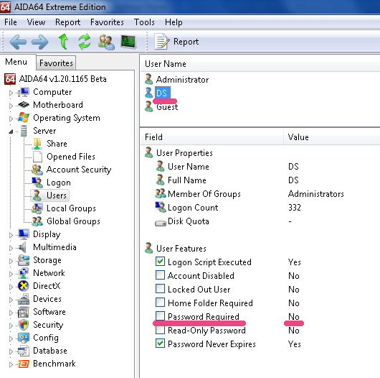Image resolution: width=380 pixels, height=378 pixels.
Task: Click the blue Back arrow toolbar icon
Action: pos(18,42)
